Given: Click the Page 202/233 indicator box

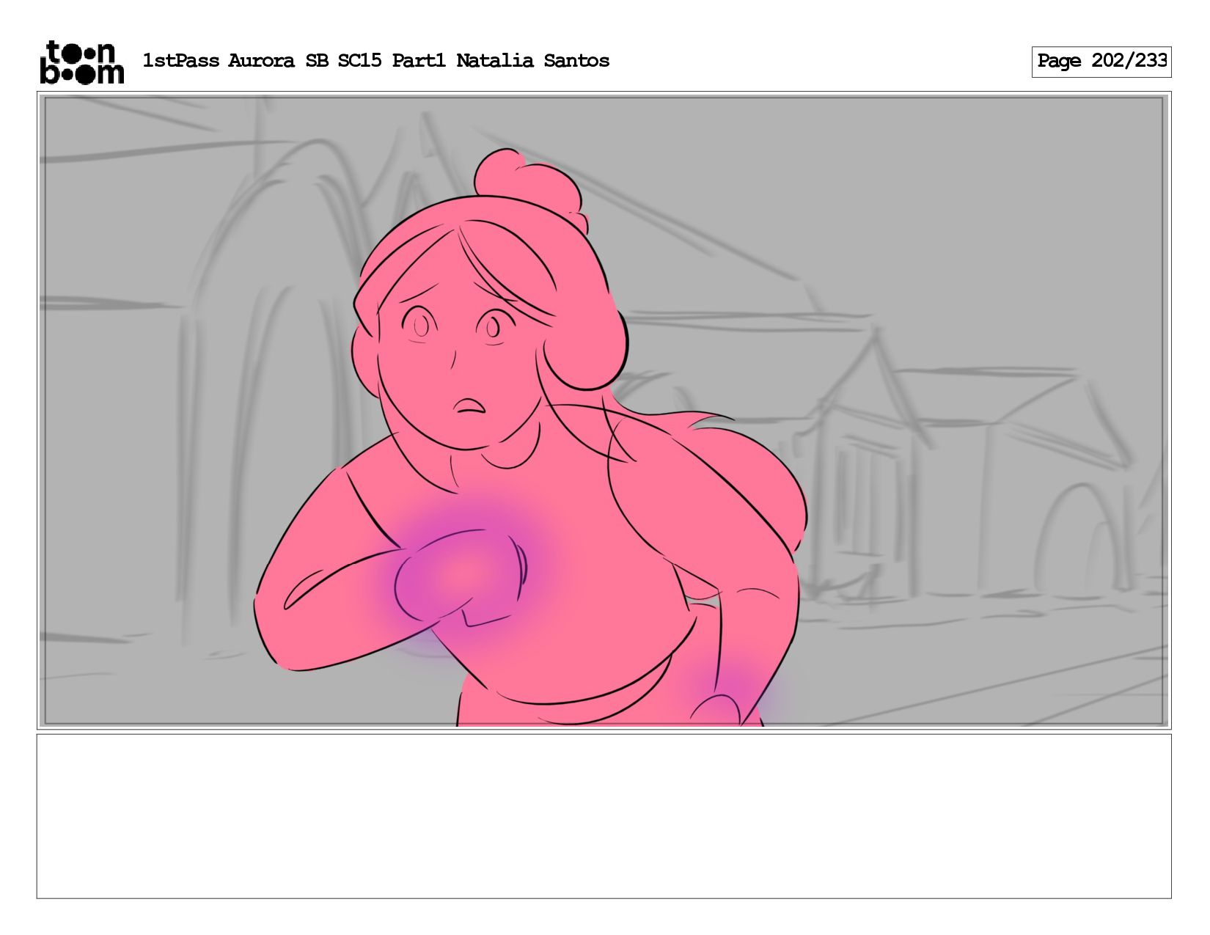Looking at the screenshot, I should tap(1101, 62).
